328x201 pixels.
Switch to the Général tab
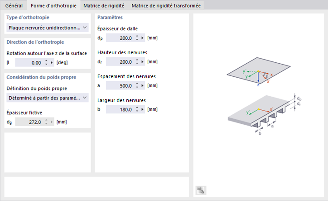click(x=14, y=5)
